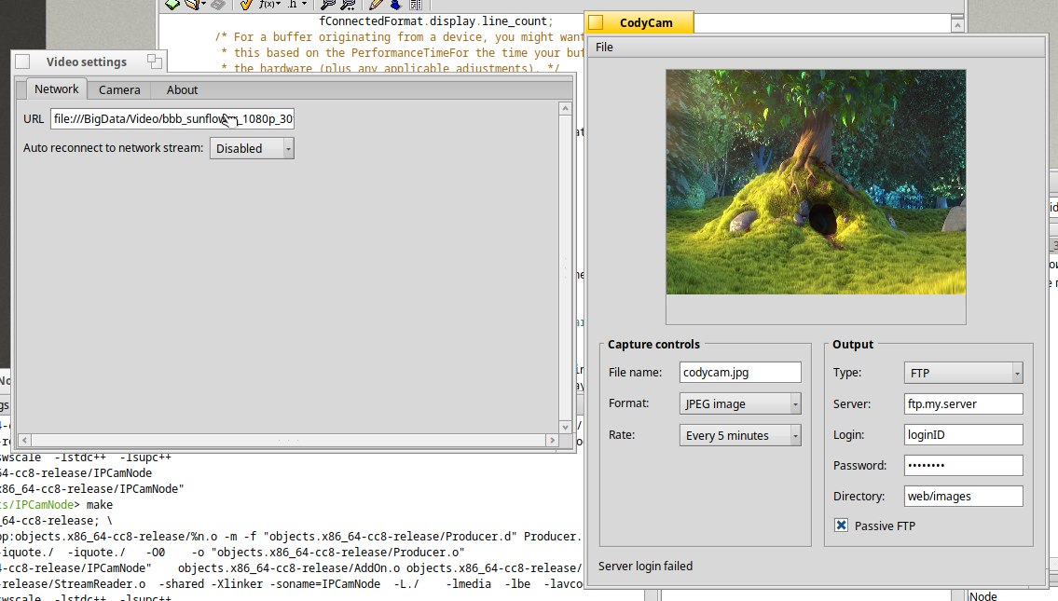Click the Video settings horizontal scrollbar
Screen dimensions: 1058x601
pos(288,441)
